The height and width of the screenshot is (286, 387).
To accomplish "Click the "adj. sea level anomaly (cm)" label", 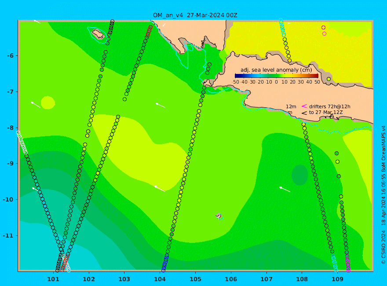I will [x=276, y=70].
